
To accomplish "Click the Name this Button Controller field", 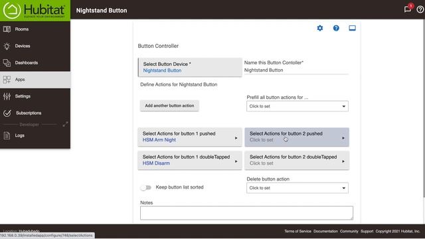I will 296,70.
